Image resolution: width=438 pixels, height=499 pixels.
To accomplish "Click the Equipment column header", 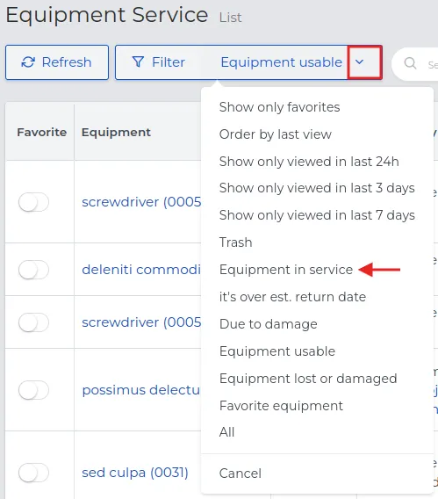I will point(116,132).
